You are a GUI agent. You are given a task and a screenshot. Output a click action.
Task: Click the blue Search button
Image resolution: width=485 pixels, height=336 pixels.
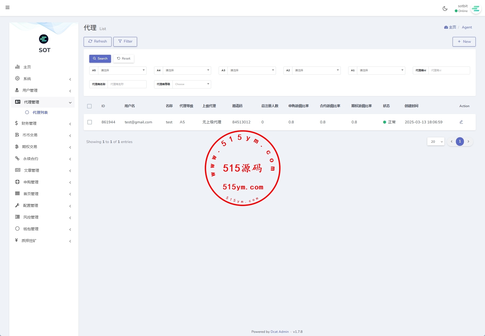click(100, 58)
